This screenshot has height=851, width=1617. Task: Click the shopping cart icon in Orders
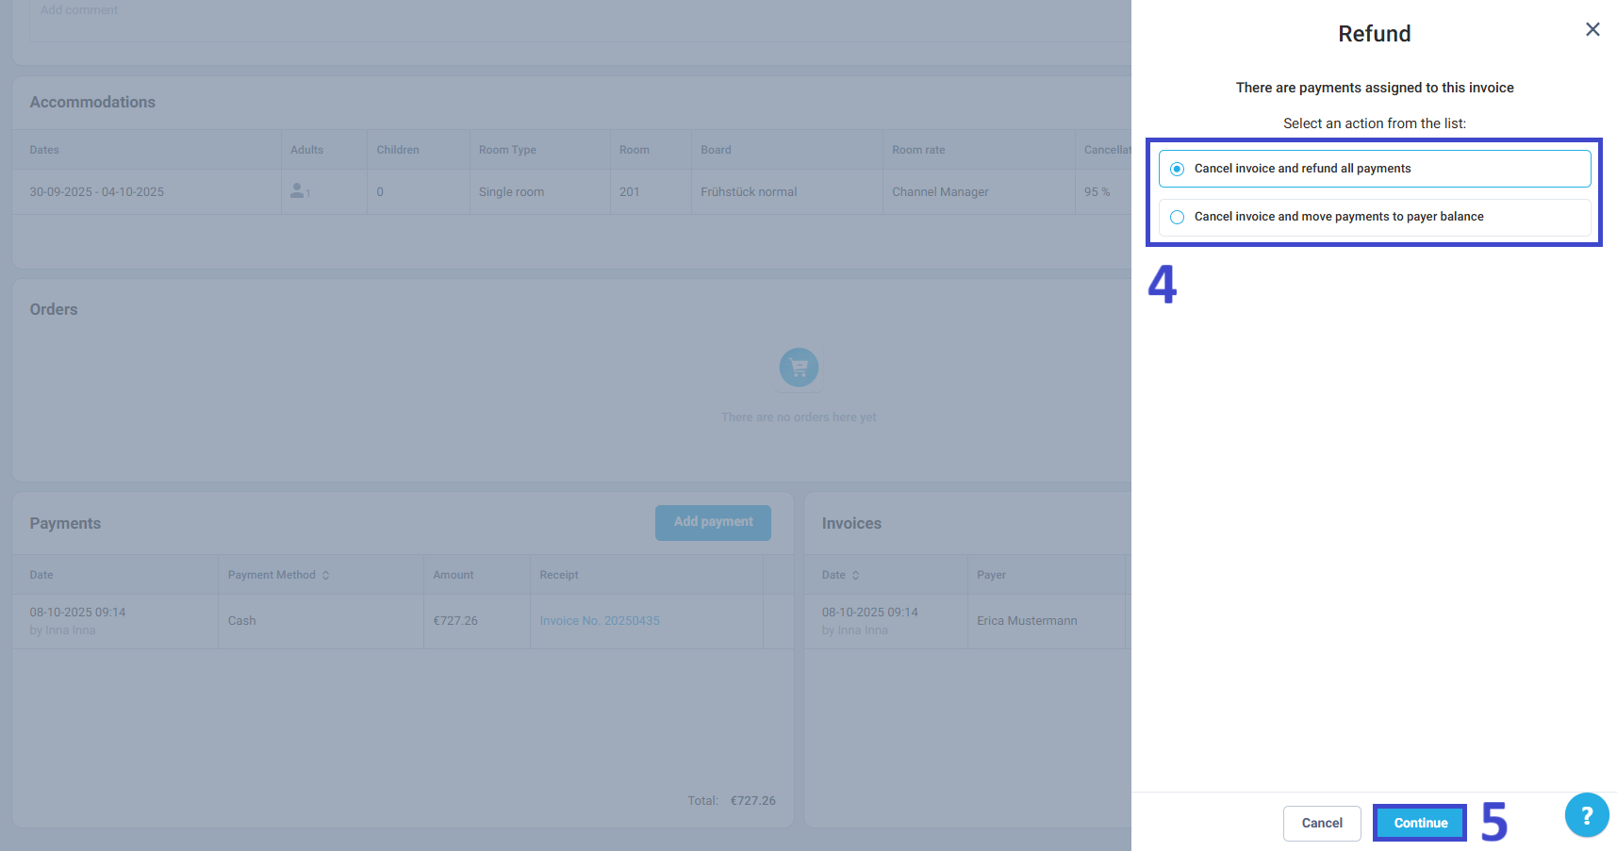coord(799,368)
